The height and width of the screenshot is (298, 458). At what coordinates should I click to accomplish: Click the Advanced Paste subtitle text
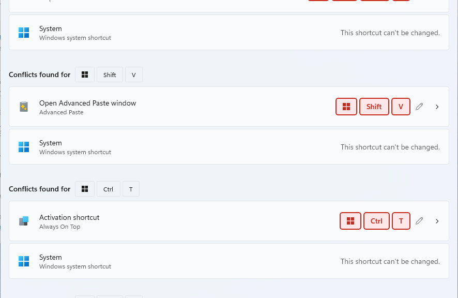pyautogui.click(x=62, y=112)
